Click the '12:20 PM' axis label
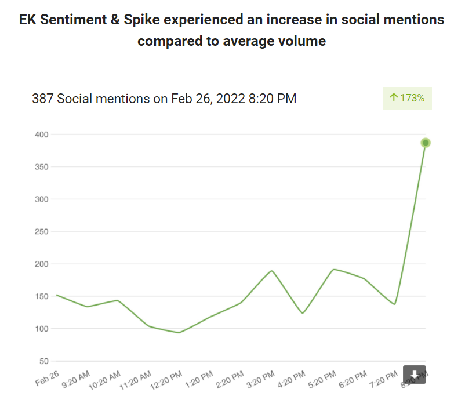Image resolution: width=465 pixels, height=407 pixels. click(168, 380)
